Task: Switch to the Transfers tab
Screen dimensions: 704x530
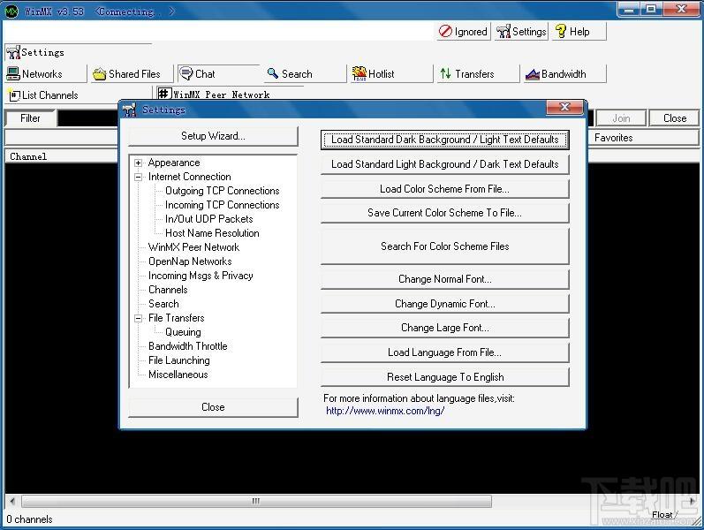Action: [478, 73]
